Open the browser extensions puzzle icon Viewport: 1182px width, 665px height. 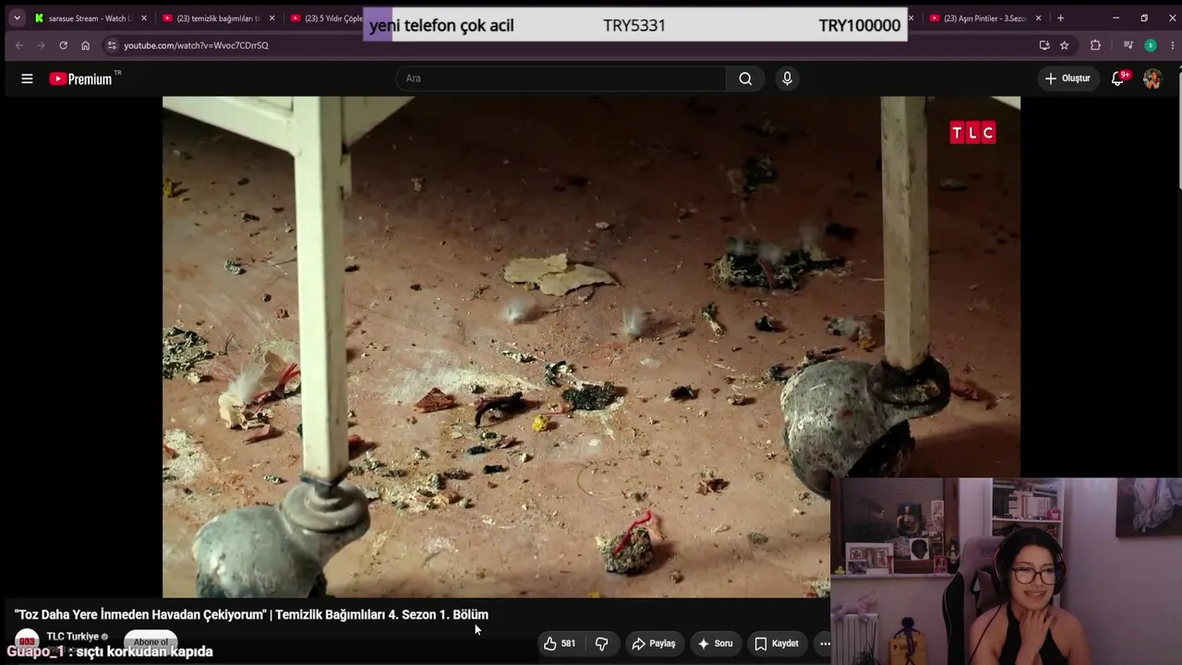(x=1095, y=45)
